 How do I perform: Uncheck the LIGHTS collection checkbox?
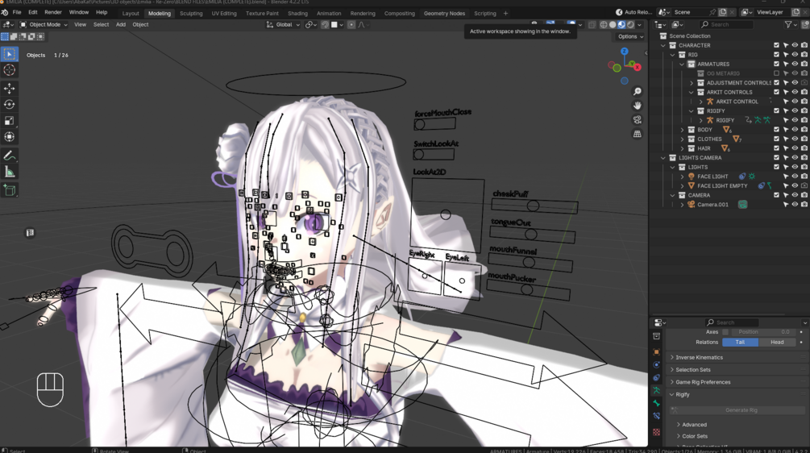tap(776, 167)
